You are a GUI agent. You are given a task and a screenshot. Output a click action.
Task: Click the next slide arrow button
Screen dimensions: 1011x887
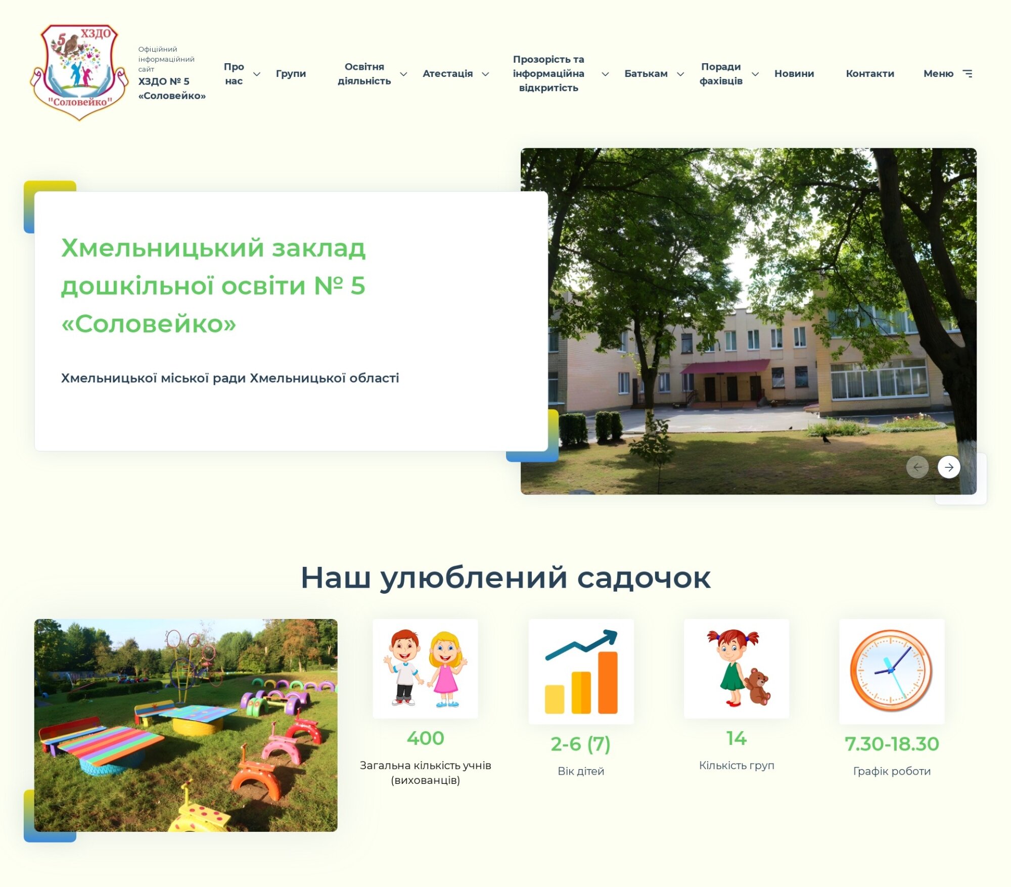point(948,467)
